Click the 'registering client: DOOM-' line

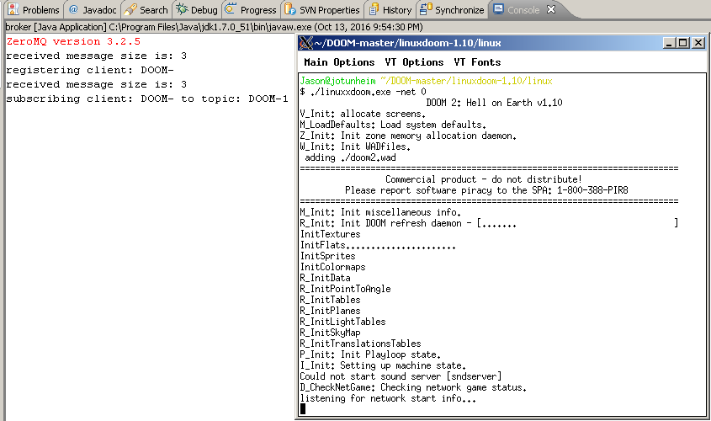click(x=90, y=70)
